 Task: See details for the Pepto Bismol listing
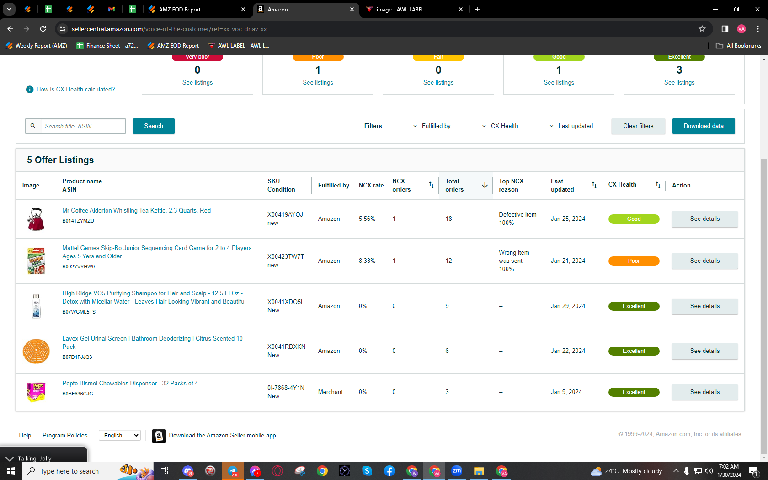[705, 392]
